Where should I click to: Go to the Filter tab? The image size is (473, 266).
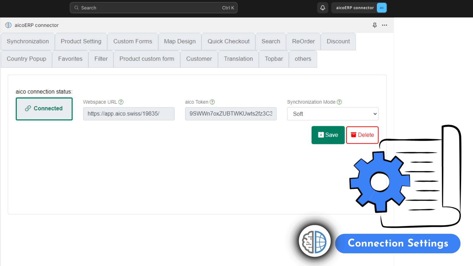[x=101, y=59]
